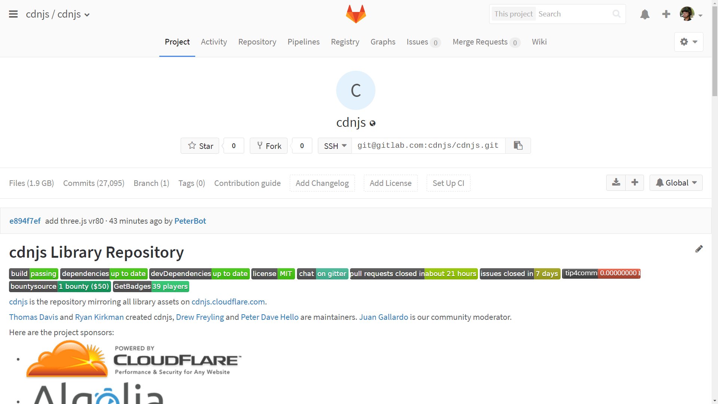Edit the README with the pencil icon
Image resolution: width=718 pixels, height=404 pixels.
pos(699,249)
